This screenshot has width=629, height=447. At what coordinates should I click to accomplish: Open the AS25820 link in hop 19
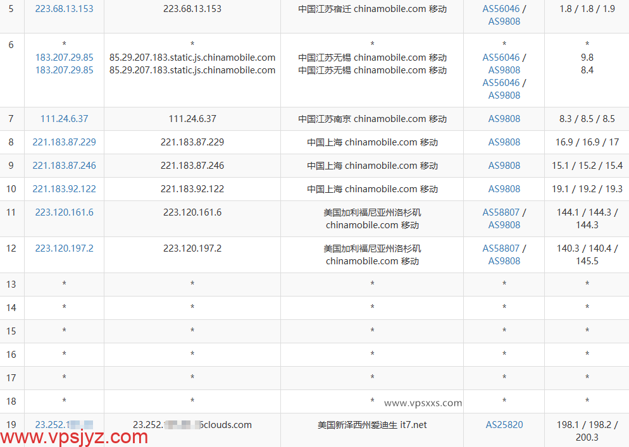point(504,425)
